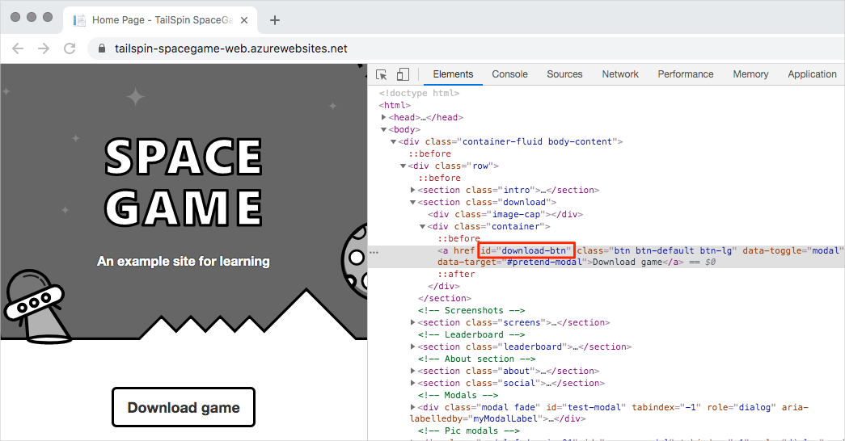The image size is (845, 441).
Task: Click the Download game button
Action: click(184, 408)
